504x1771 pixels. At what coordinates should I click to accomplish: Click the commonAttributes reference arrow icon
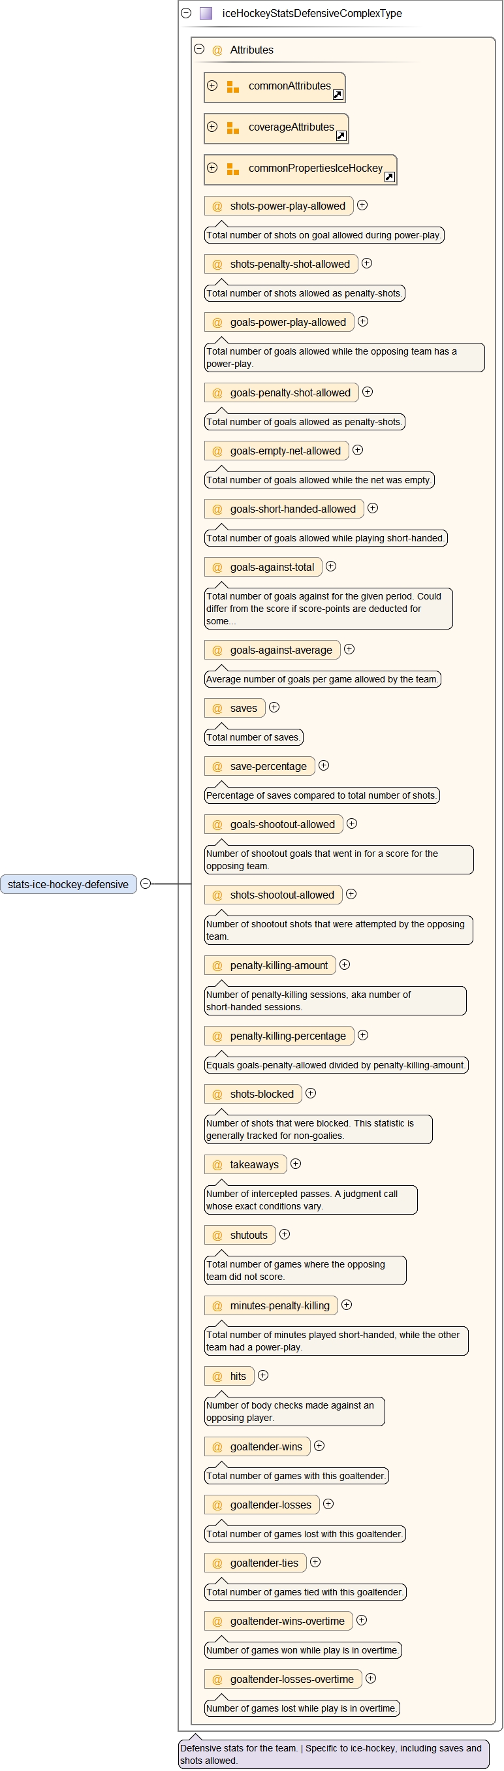point(338,95)
